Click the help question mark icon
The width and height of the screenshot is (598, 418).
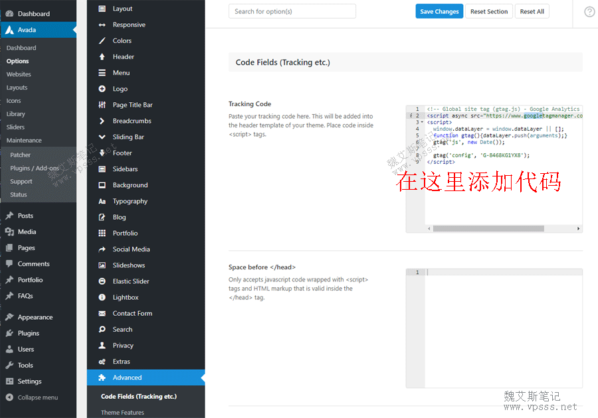pyautogui.click(x=589, y=12)
